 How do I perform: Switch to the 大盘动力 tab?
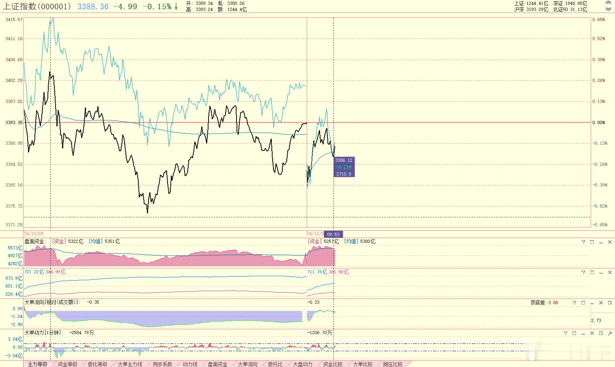(x=303, y=364)
